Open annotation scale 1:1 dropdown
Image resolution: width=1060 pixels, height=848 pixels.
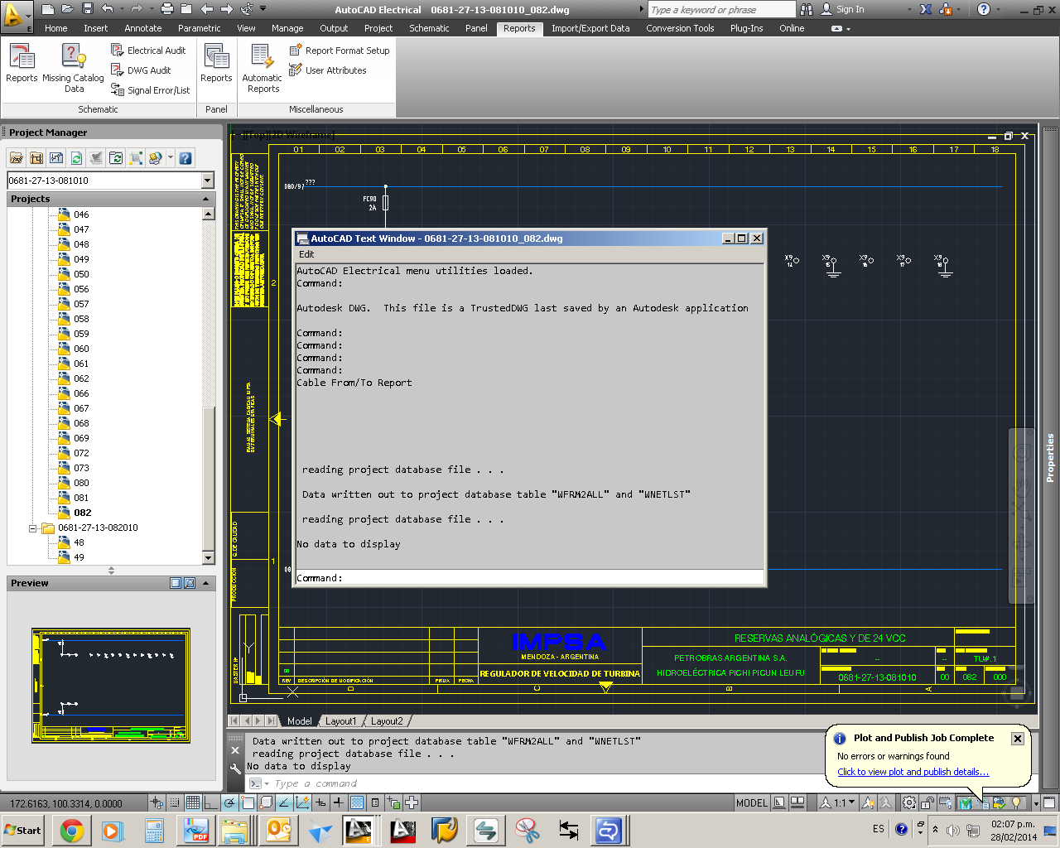click(x=839, y=802)
